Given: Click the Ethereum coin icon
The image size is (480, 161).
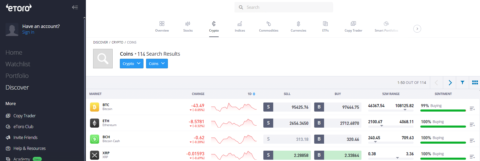Looking at the screenshot, I should point(94,123).
